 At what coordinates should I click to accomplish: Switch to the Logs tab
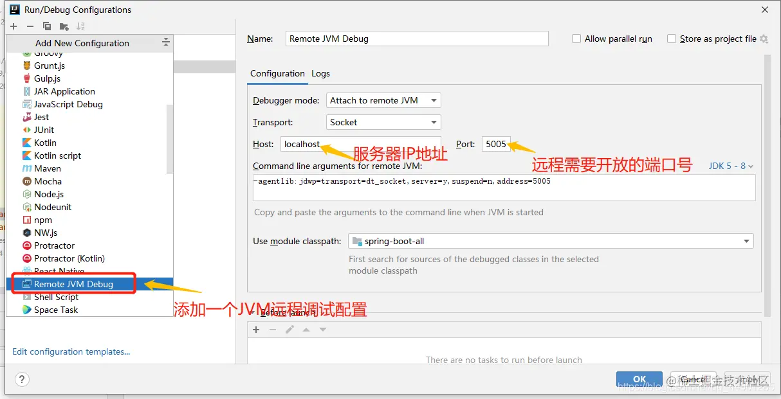tap(320, 73)
